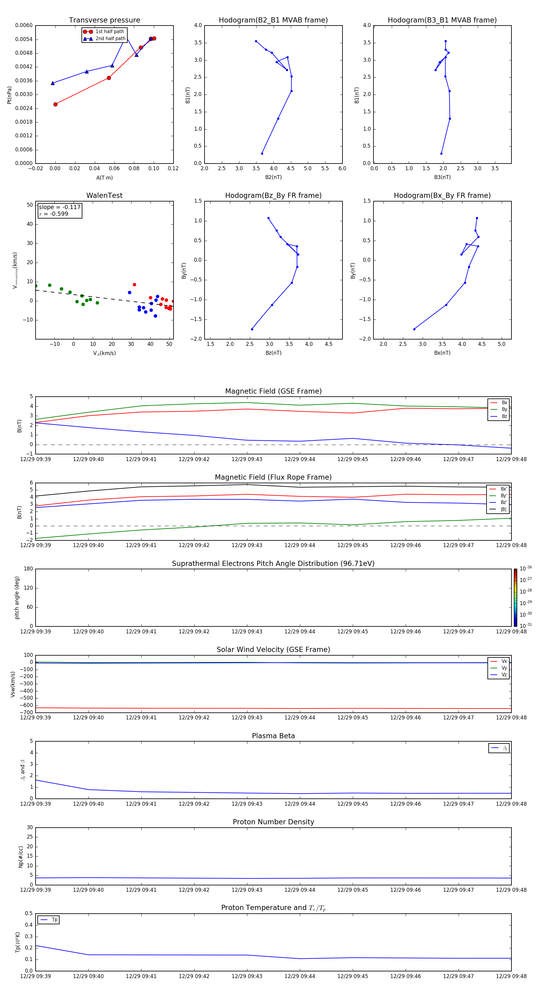Click the 'Bx' legend entry in GSE panel
The width and height of the screenshot is (547, 1003).
[499, 403]
